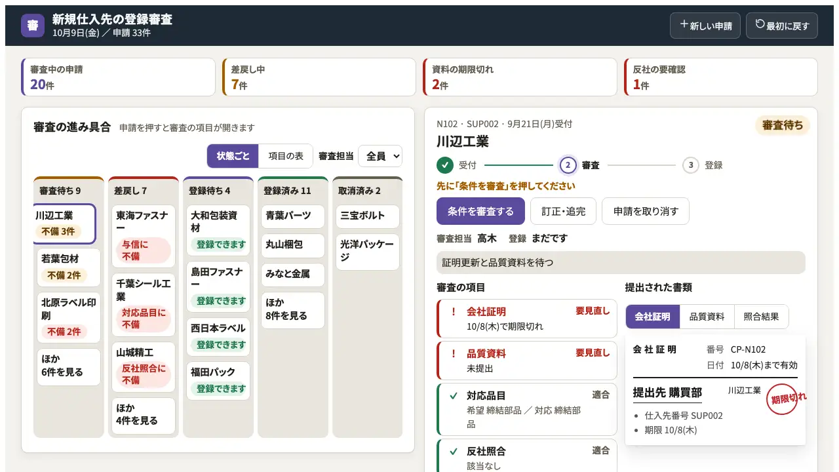The height and width of the screenshot is (472, 839).
Task: Click the 反社照合 適合 review item
Action: pyautogui.click(x=527, y=457)
